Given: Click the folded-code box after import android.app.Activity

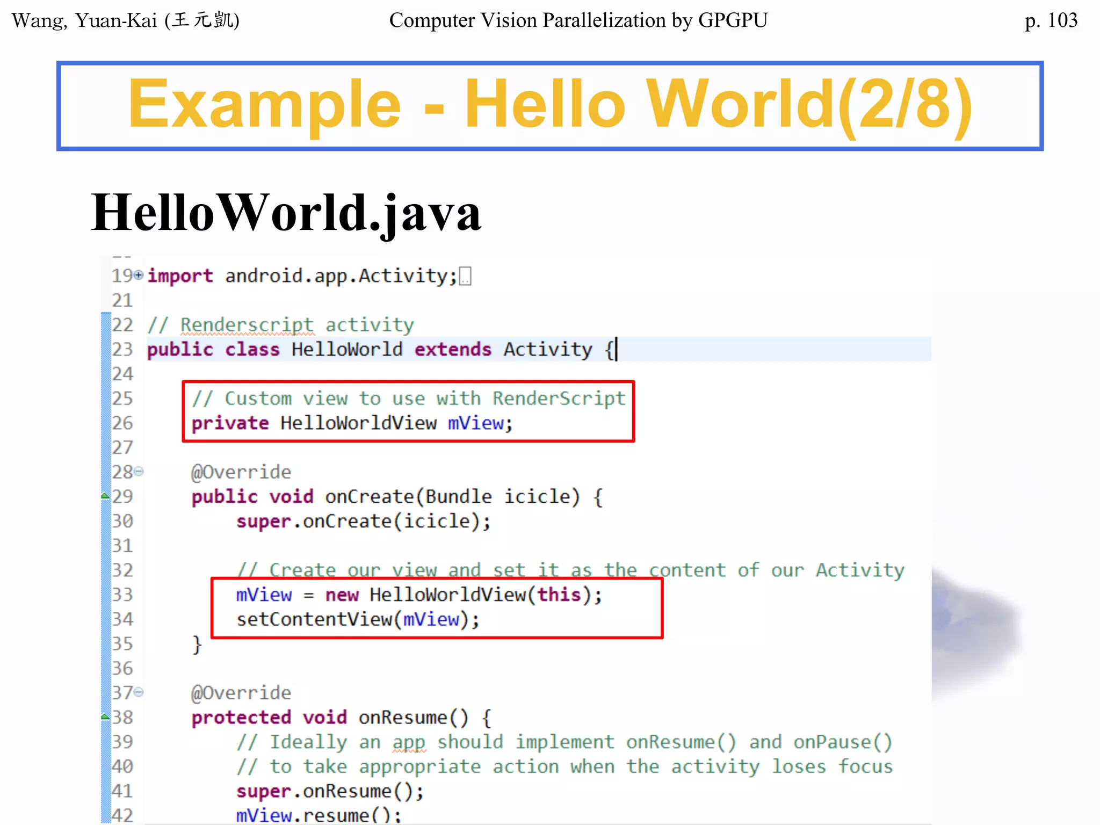Looking at the screenshot, I should click(x=466, y=276).
